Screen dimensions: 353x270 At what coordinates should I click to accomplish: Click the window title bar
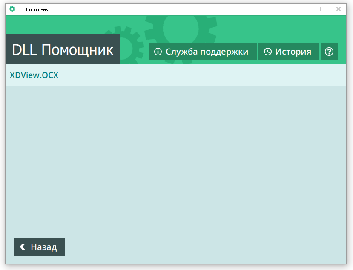click(x=170, y=9)
